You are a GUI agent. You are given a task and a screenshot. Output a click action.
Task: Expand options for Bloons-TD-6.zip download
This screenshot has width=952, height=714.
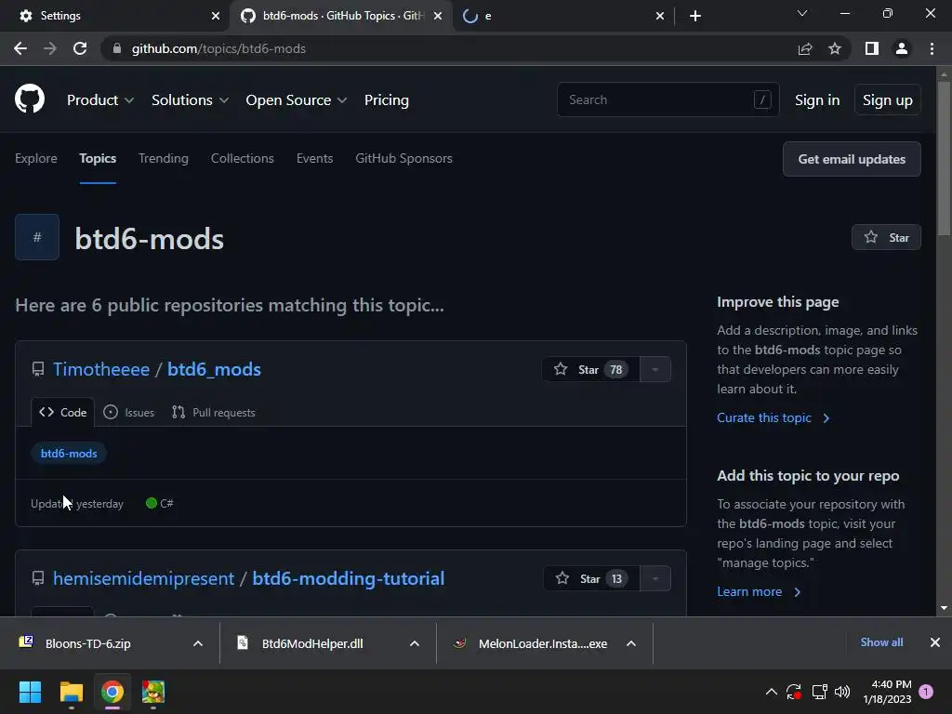198,643
